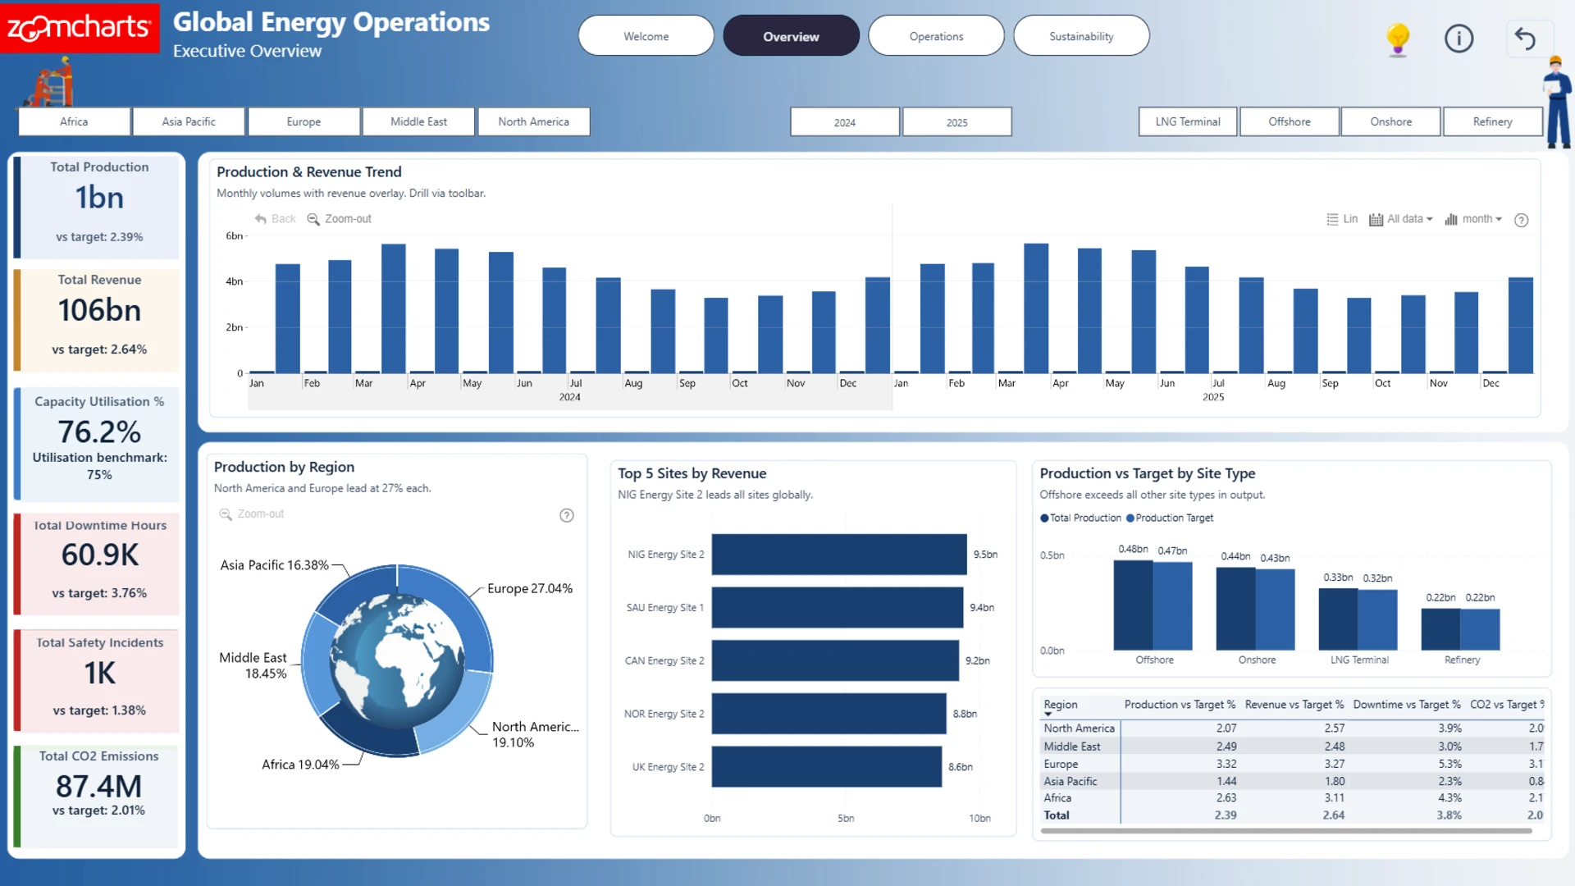Toggle the Lin scale option

pyautogui.click(x=1342, y=219)
